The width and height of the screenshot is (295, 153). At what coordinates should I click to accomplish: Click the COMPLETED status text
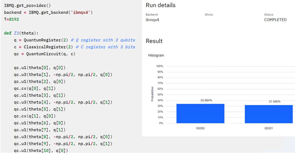(275, 20)
